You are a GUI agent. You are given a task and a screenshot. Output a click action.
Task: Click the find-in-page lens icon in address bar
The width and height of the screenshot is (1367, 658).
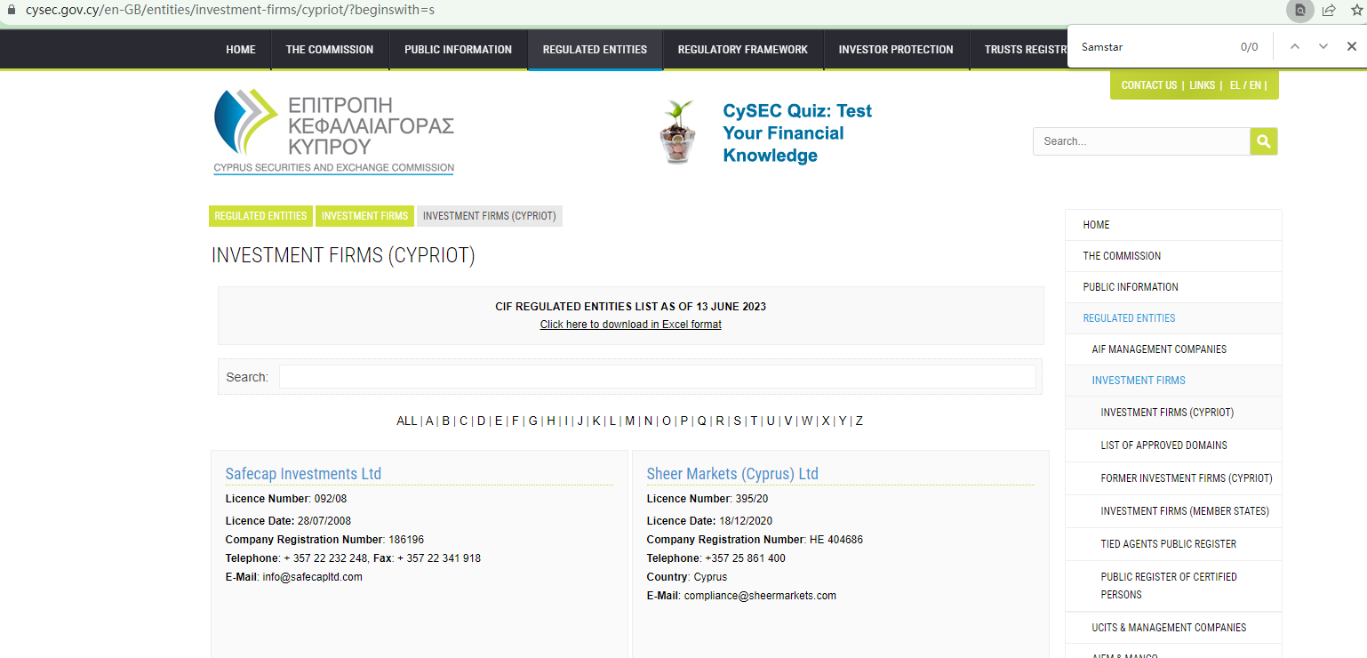coord(1299,11)
